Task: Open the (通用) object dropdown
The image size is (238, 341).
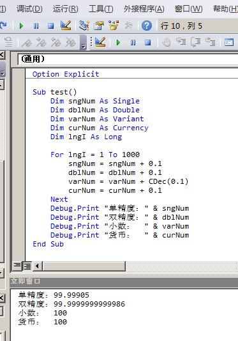Action: pos(128,59)
